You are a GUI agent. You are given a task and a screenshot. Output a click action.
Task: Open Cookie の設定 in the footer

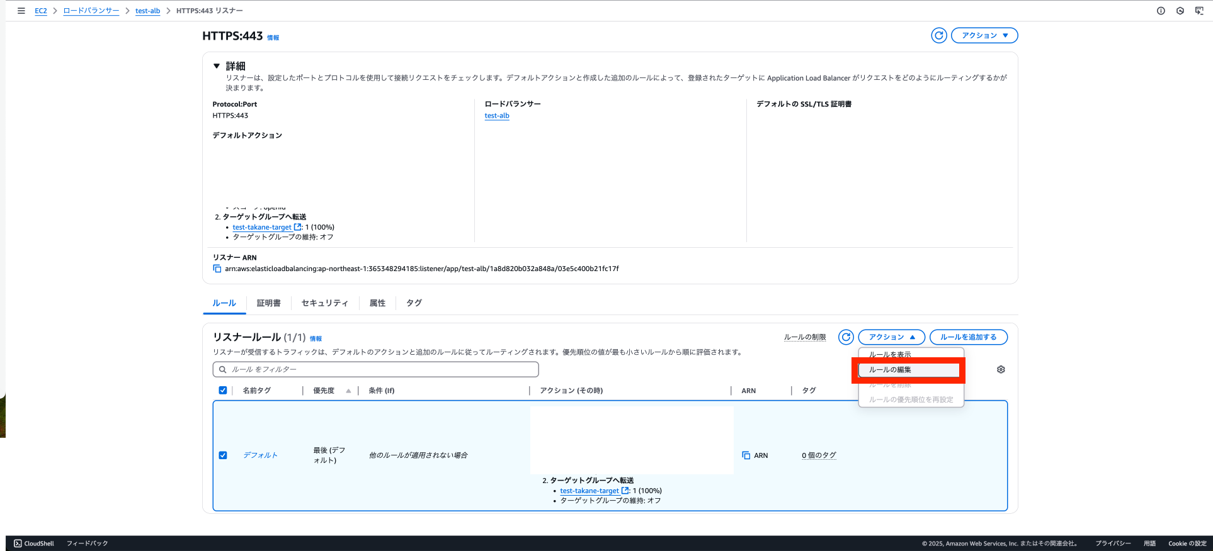[x=1188, y=543]
